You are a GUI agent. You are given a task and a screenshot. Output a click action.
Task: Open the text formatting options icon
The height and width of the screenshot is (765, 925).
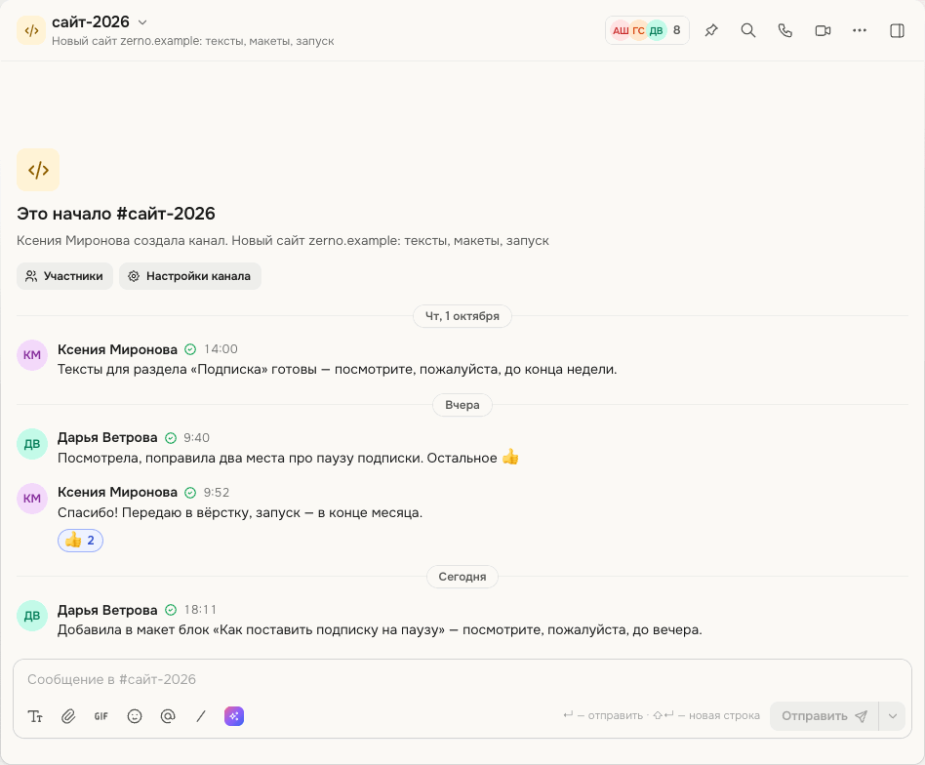click(x=35, y=716)
